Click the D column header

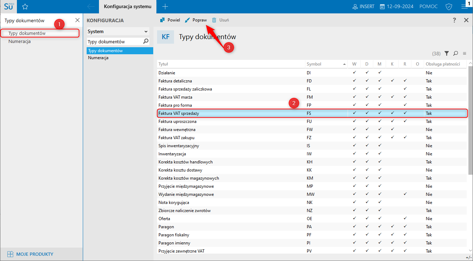pyautogui.click(x=367, y=64)
